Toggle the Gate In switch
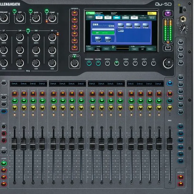This screenshot has height=194, width=194. coord(30,11)
